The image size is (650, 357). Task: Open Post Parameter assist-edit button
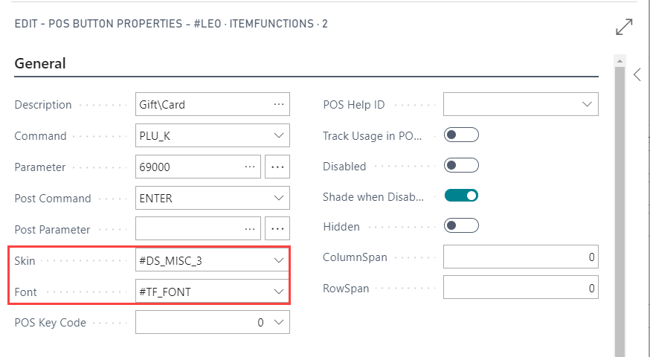coord(277,230)
